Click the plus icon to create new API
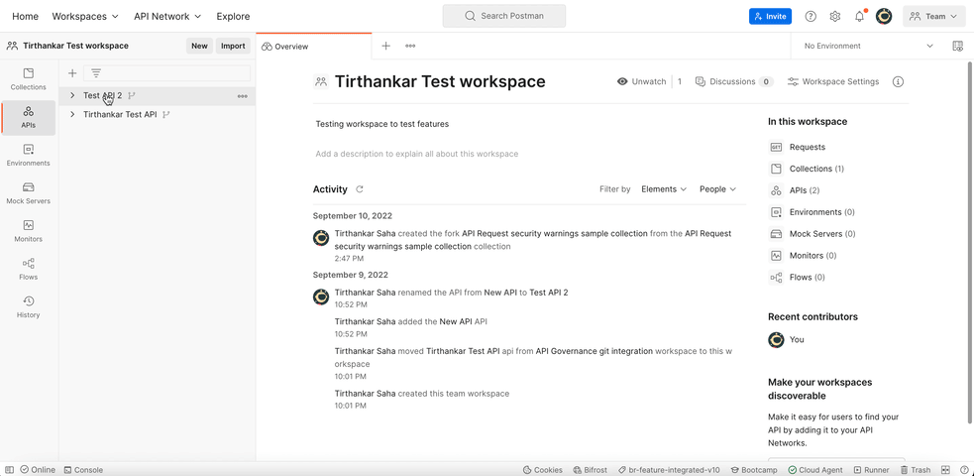The height and width of the screenshot is (476, 974). click(72, 73)
